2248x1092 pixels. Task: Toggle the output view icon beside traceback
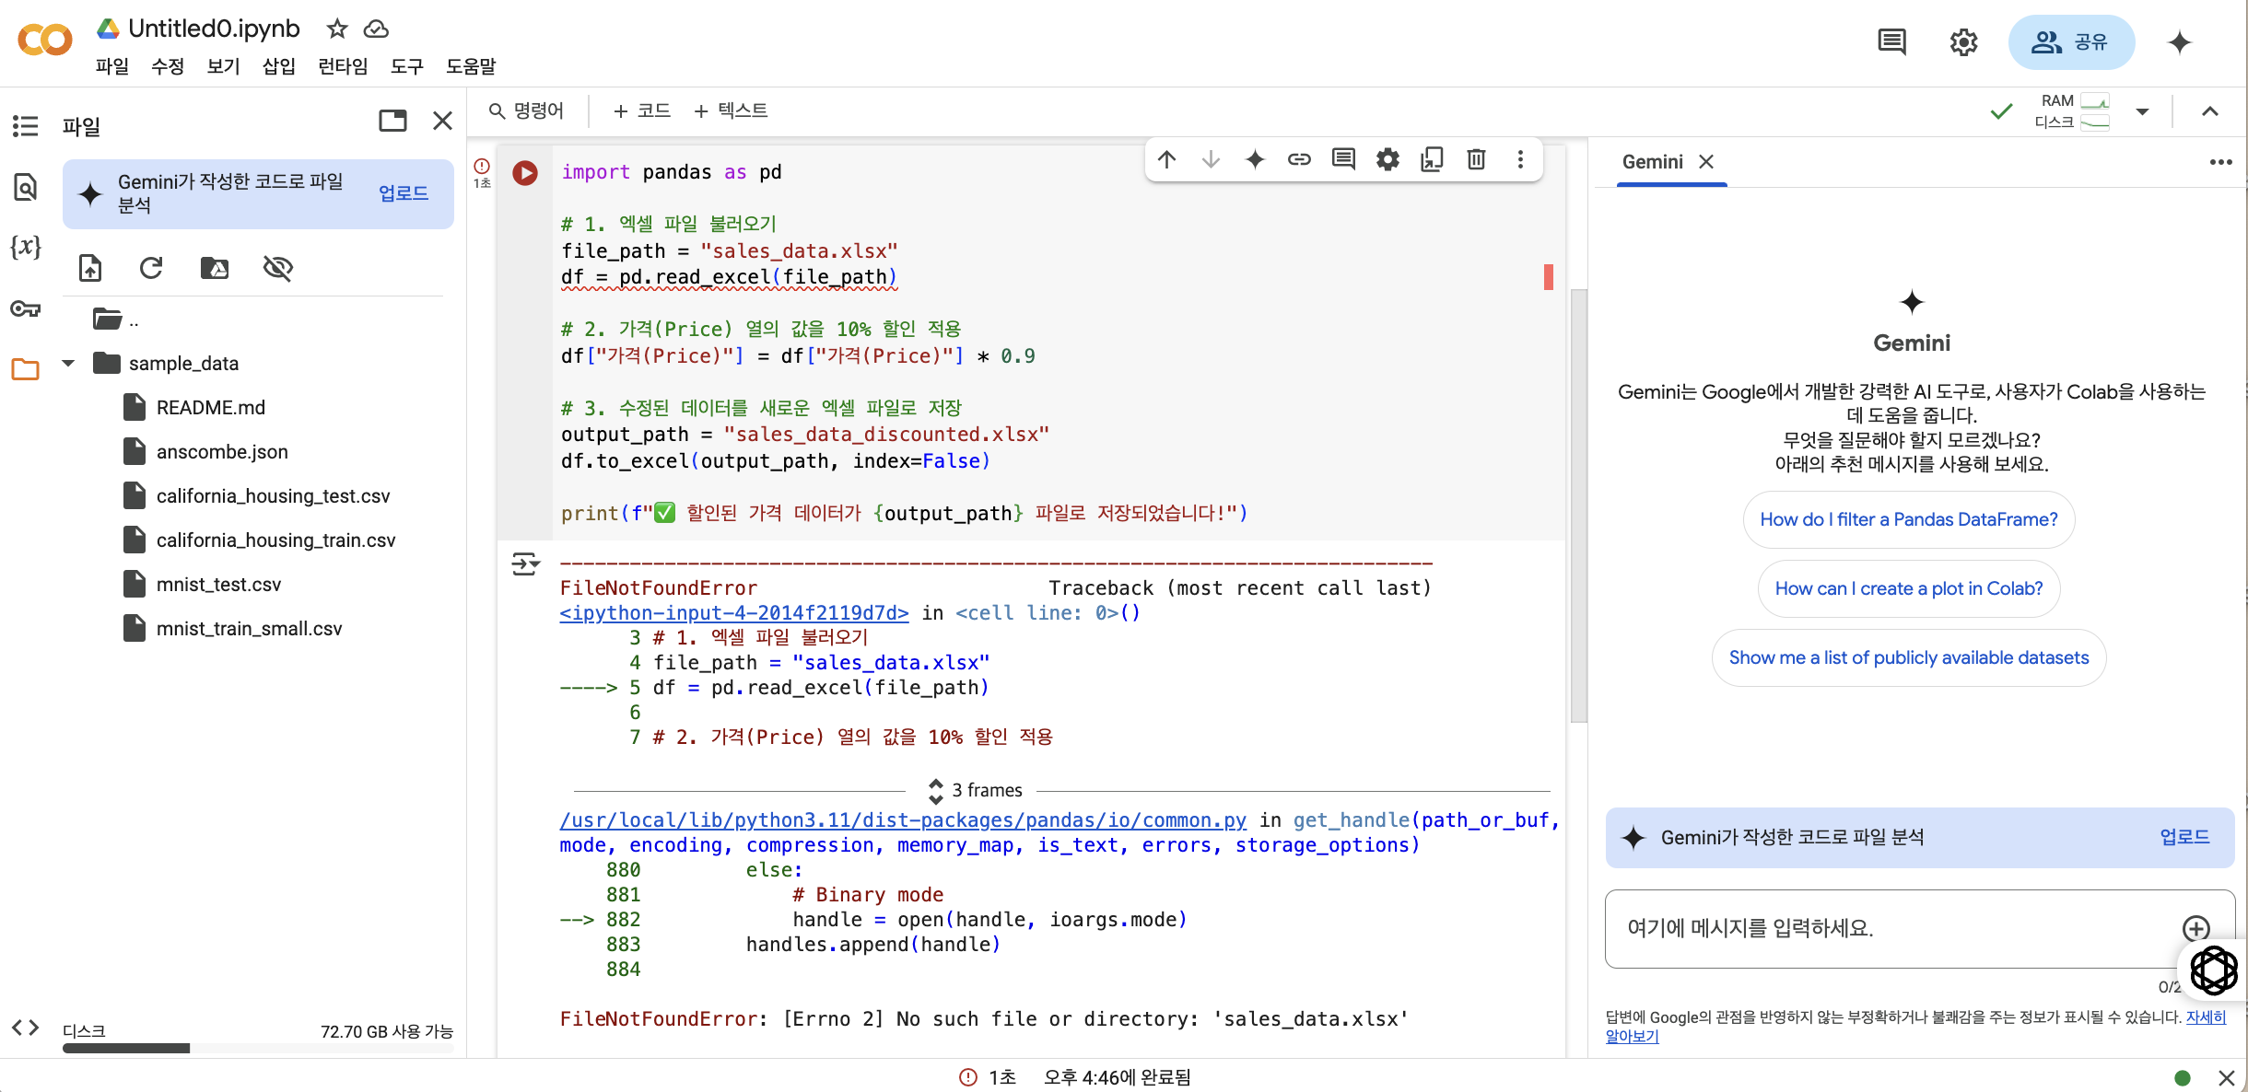point(525,563)
